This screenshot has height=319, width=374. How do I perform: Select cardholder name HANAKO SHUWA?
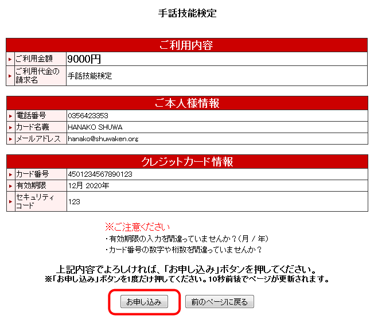tap(95, 127)
